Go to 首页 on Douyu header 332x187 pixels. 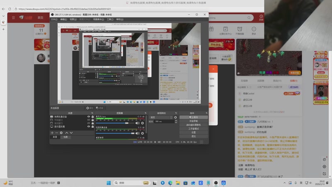[40, 17]
